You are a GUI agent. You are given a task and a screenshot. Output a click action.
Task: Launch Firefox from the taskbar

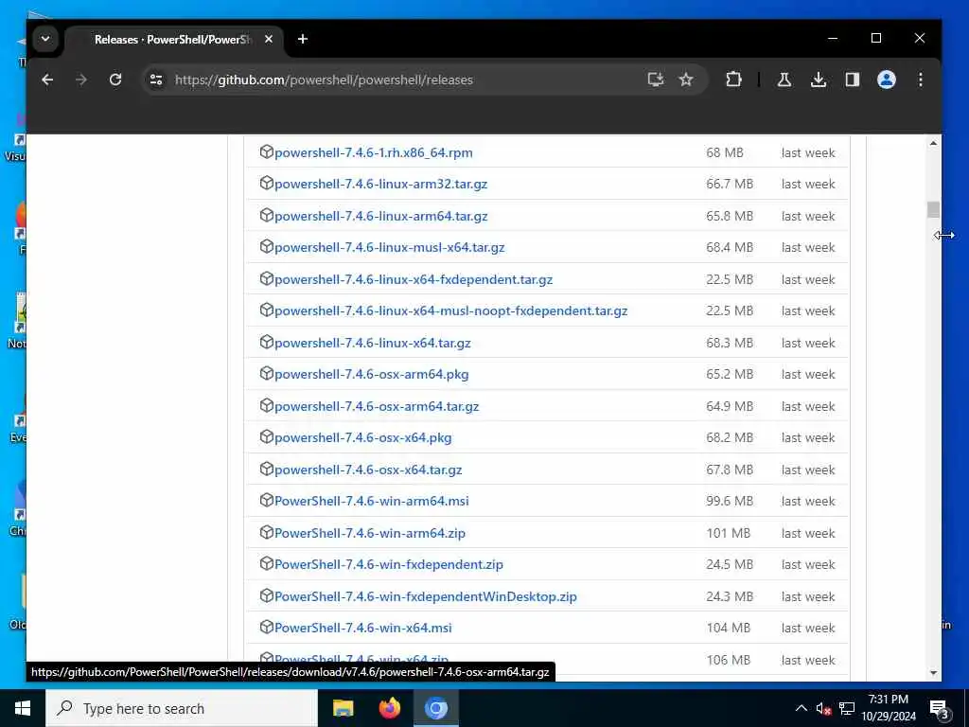click(x=389, y=708)
